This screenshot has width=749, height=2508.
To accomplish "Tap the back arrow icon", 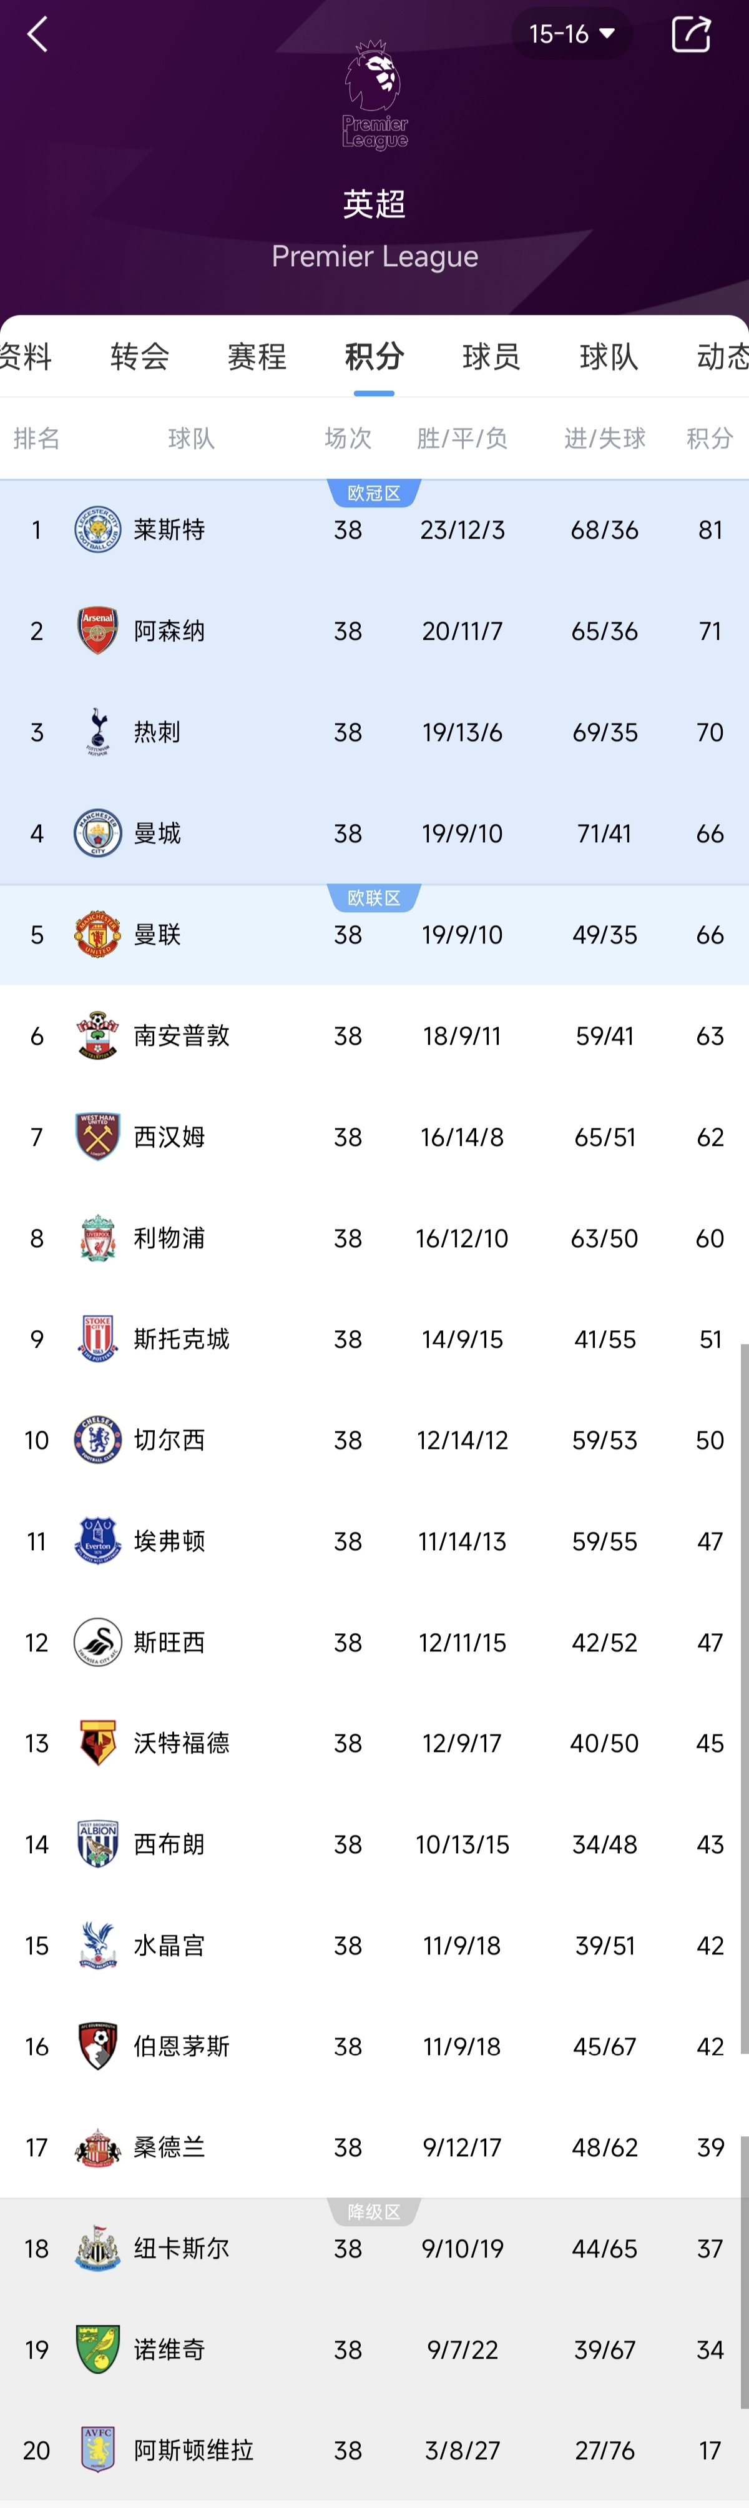I will click(x=37, y=35).
